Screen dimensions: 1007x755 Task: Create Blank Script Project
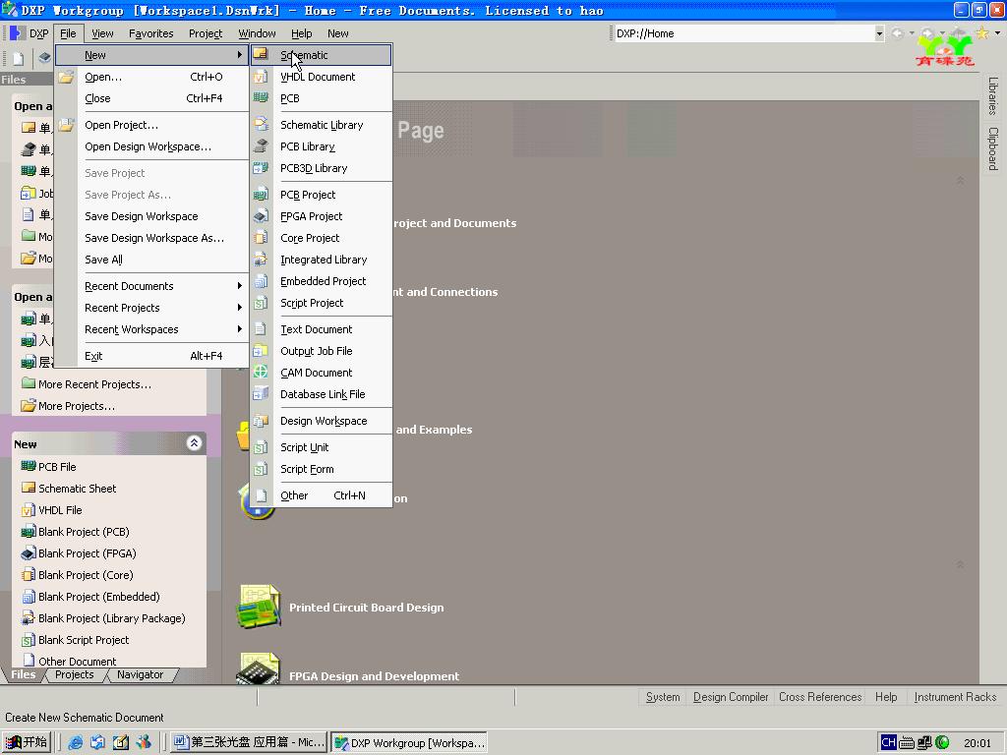tap(84, 640)
